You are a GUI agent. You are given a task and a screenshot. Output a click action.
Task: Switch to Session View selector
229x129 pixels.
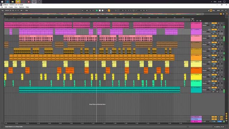[x=227, y=16]
